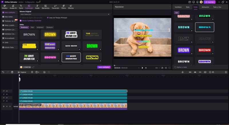Select Línea de Tiempo Principal radio option
The width and height of the screenshot is (229, 125).
(x=48, y=18)
